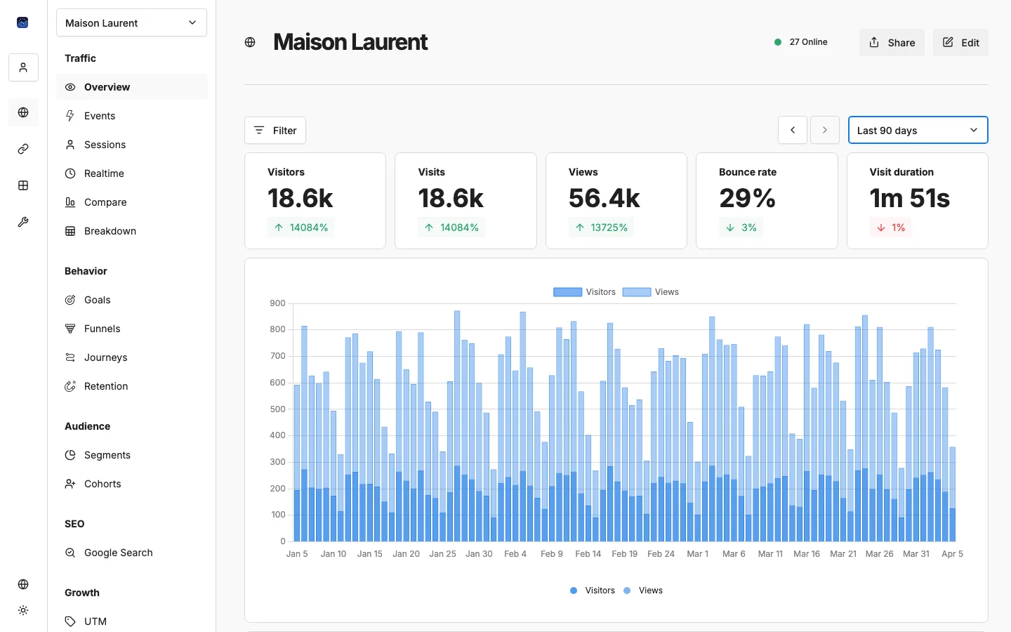Open the Sessions page
Screen dimensions: 1011x632
click(131, 145)
